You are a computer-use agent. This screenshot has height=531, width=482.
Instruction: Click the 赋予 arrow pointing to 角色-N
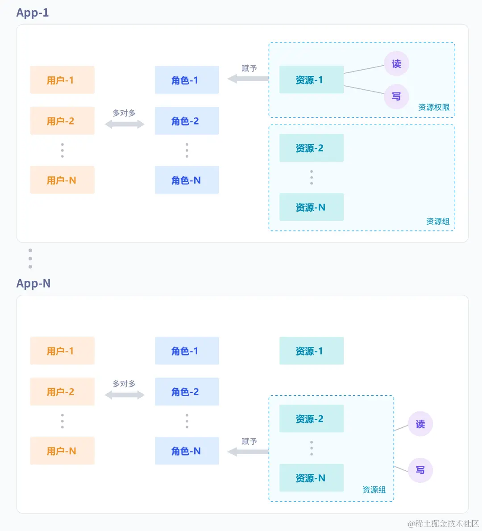pos(248,452)
